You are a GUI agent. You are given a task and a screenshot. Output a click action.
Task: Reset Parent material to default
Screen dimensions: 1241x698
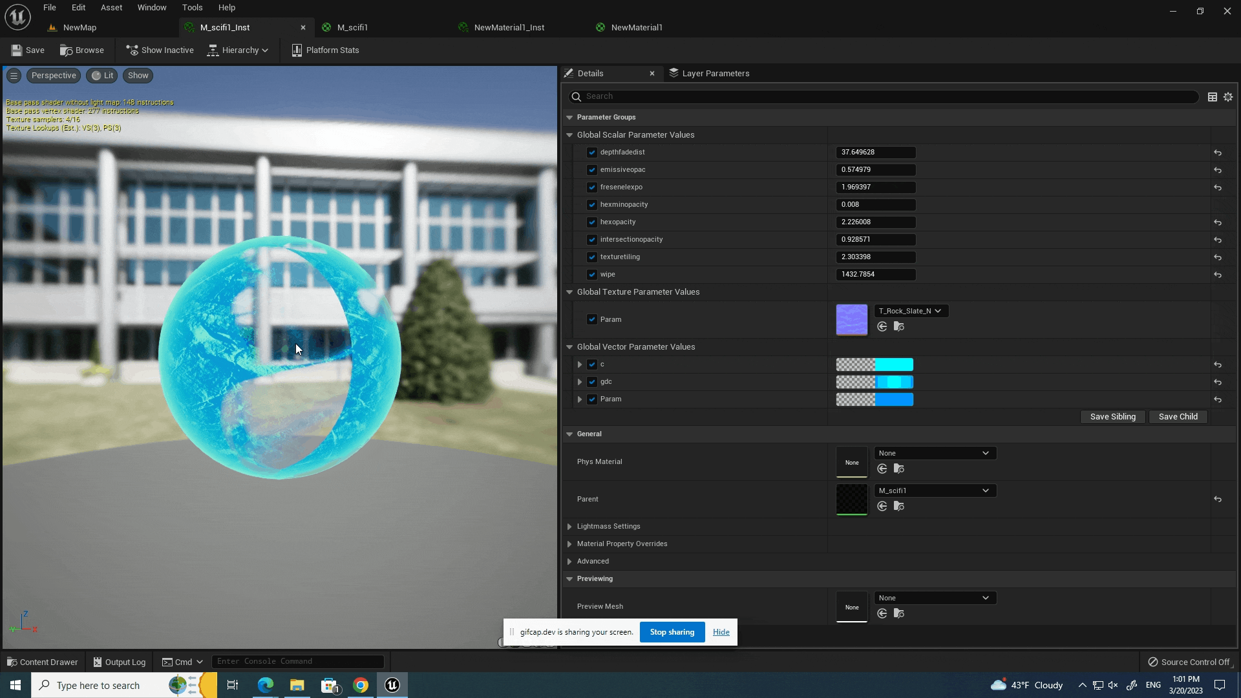click(x=1218, y=499)
